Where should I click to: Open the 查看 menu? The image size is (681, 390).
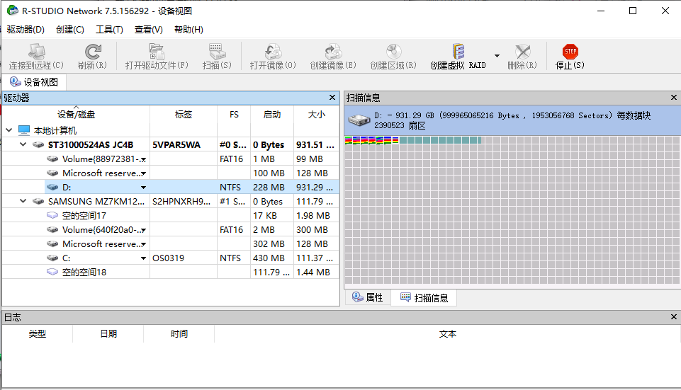click(149, 30)
